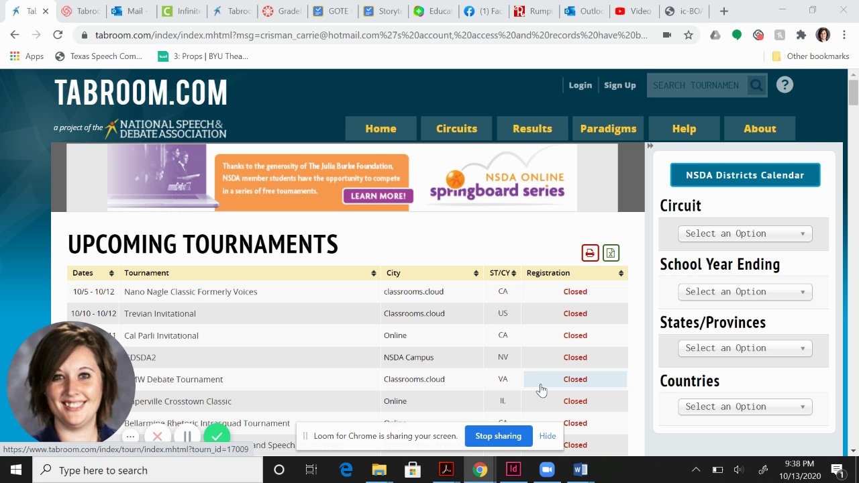The image size is (859, 483).
Task: Sort table by Dates column
Action: [93, 273]
